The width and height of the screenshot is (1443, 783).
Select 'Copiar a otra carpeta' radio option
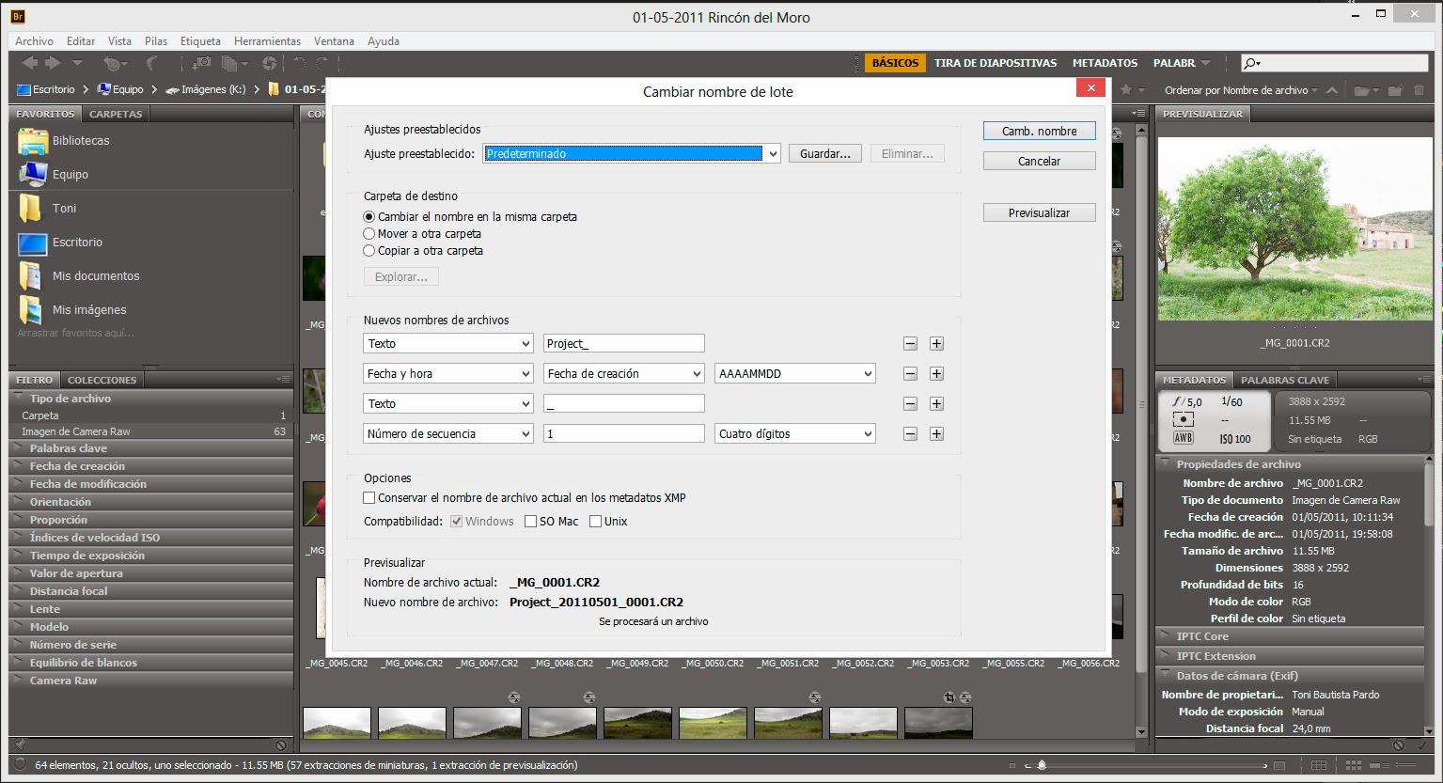pos(369,251)
